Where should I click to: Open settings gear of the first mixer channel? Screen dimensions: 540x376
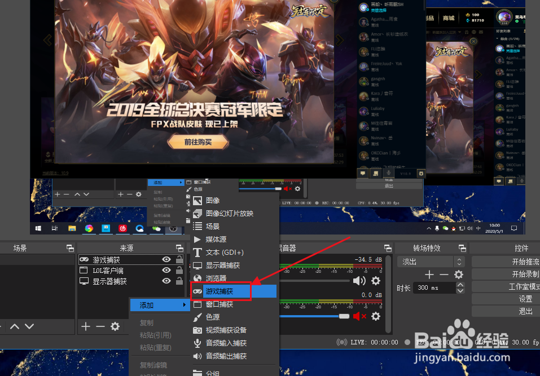[376, 281]
